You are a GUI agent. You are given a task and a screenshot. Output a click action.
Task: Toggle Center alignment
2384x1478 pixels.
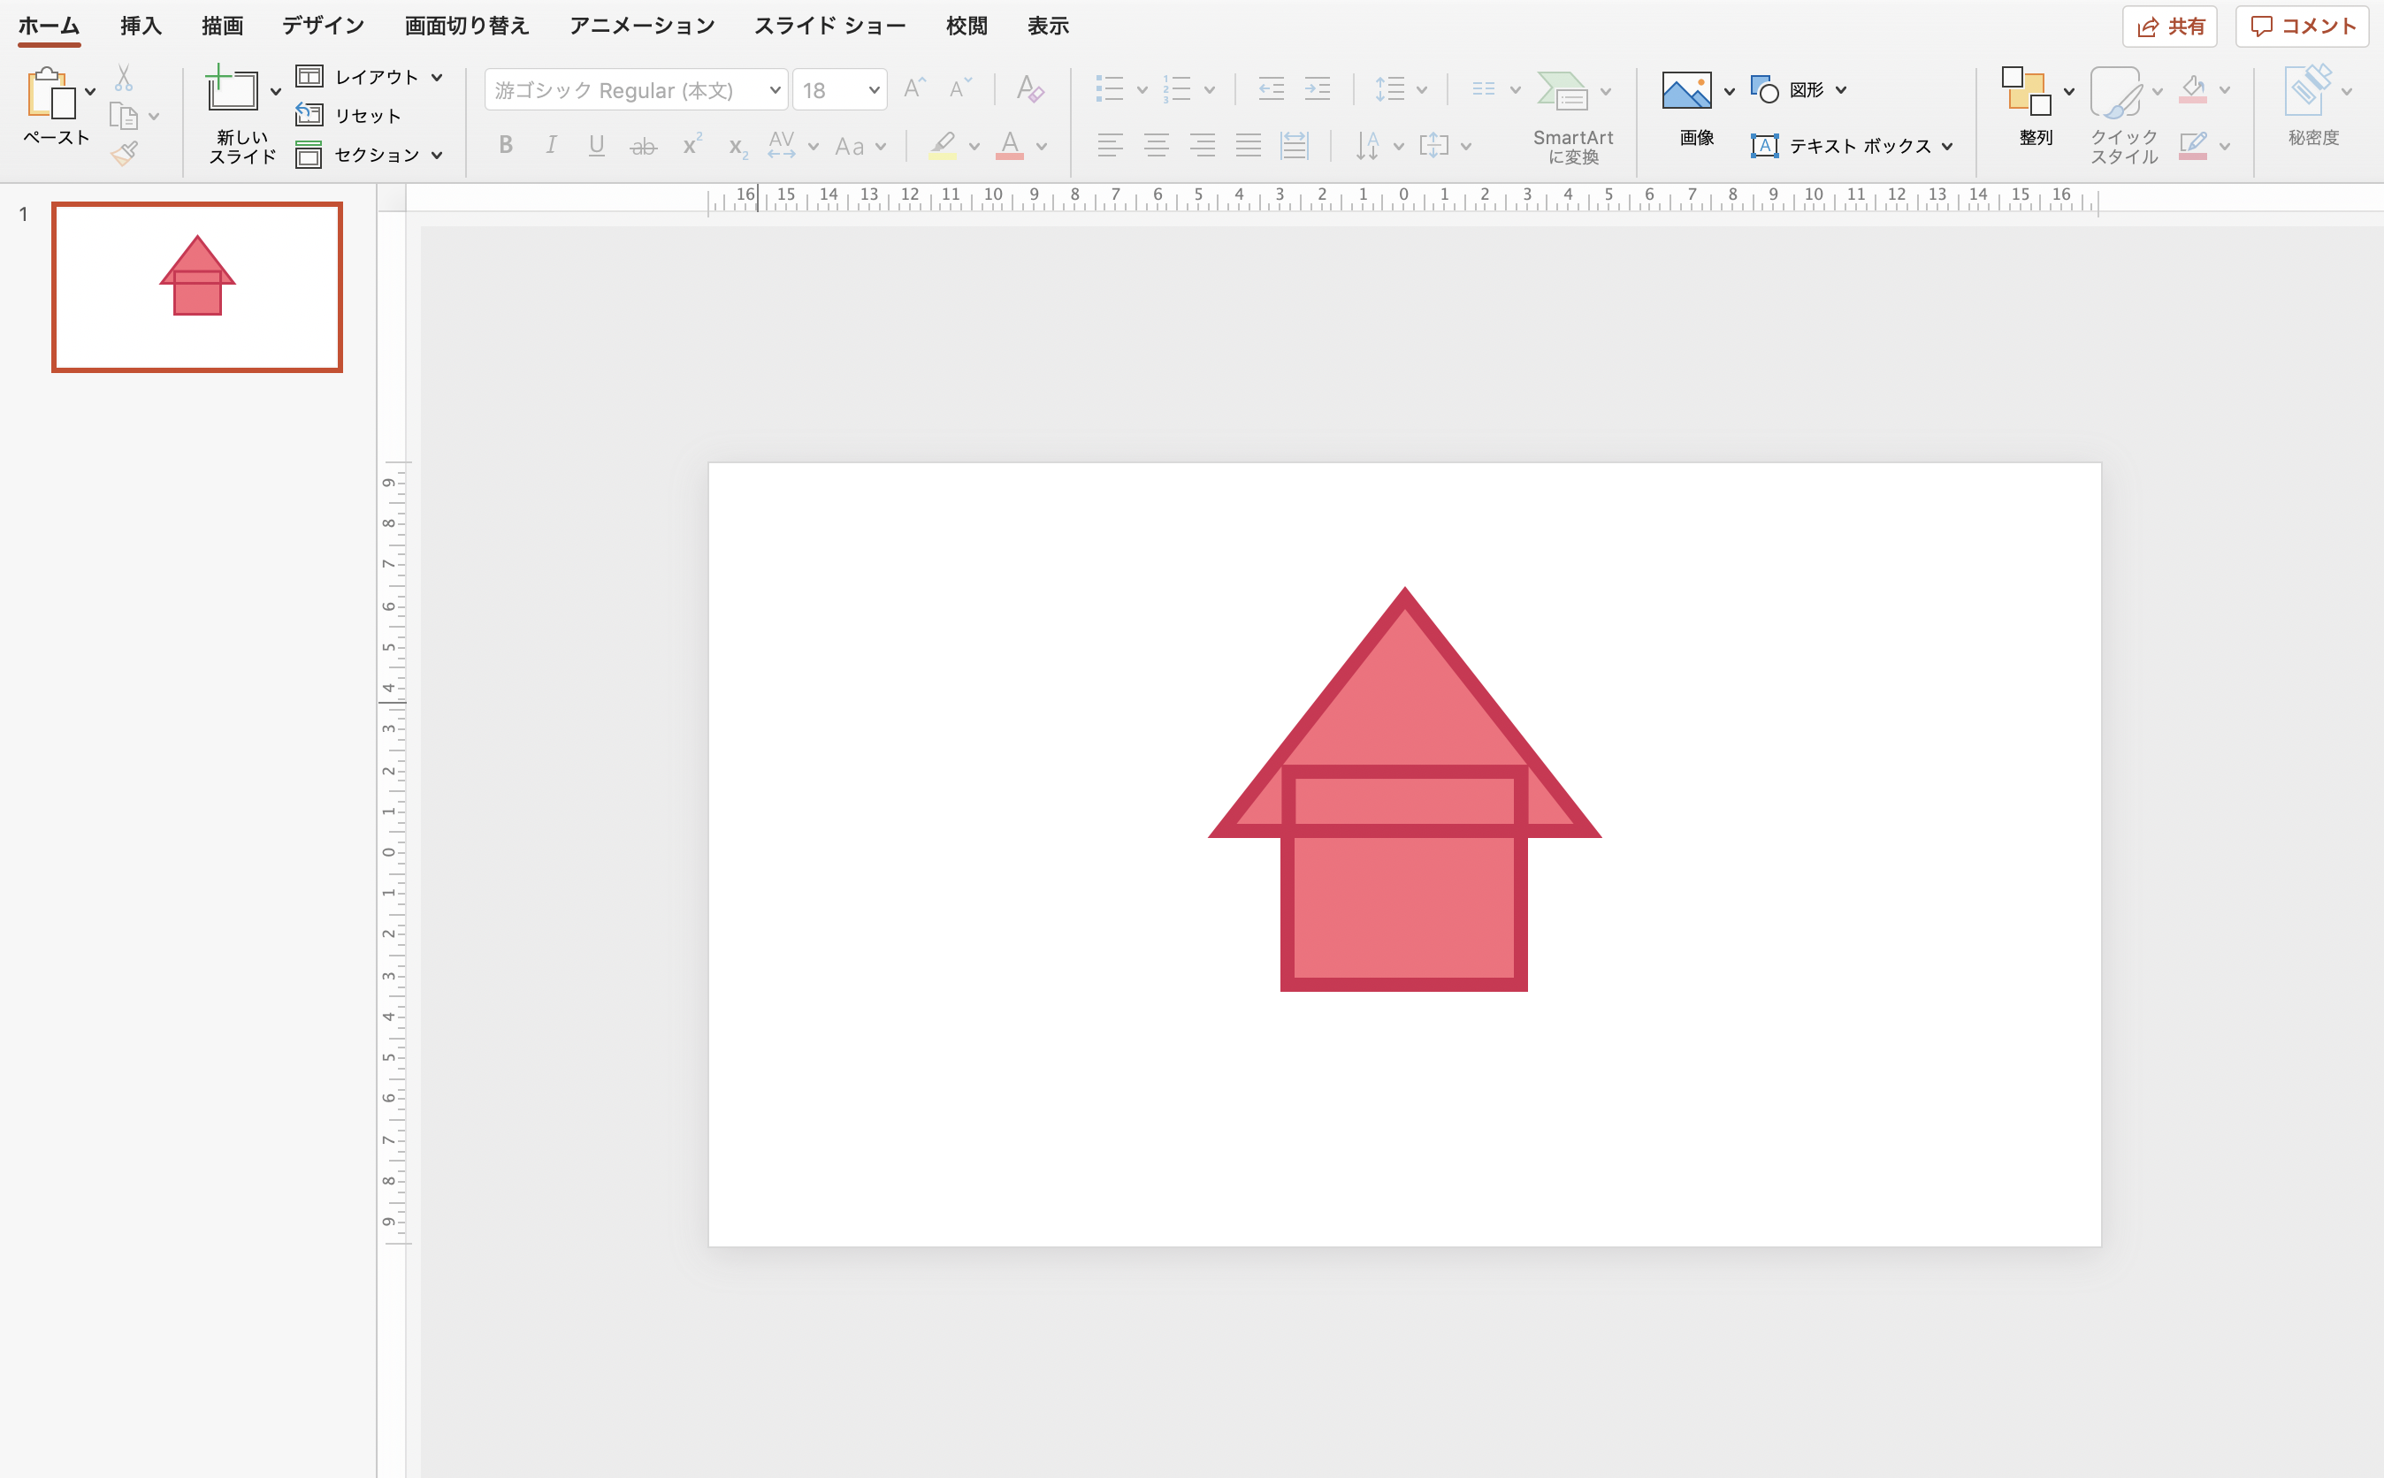click(x=1157, y=146)
